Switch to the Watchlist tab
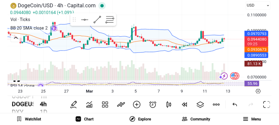279x125 pixels. coord(29,119)
